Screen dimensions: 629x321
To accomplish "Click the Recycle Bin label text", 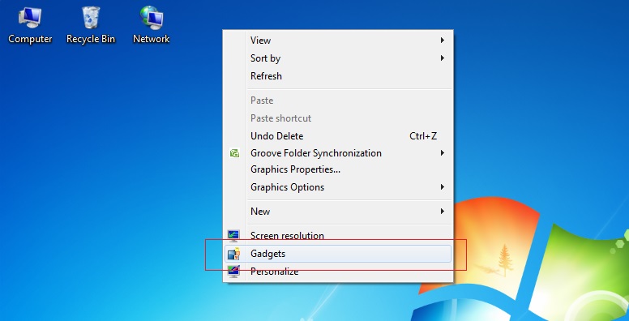I will click(x=91, y=39).
